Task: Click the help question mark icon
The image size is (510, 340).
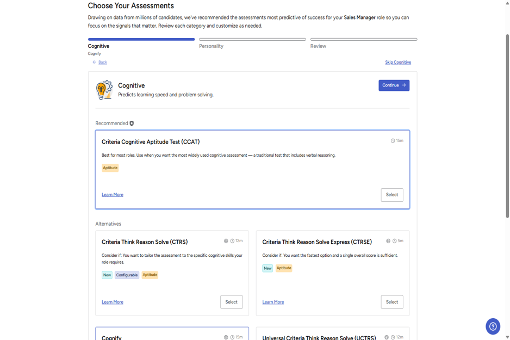Action: (493, 326)
